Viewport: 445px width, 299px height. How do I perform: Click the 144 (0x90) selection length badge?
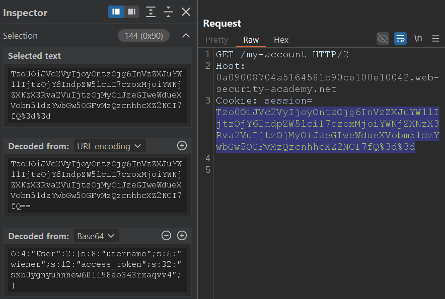pos(143,36)
